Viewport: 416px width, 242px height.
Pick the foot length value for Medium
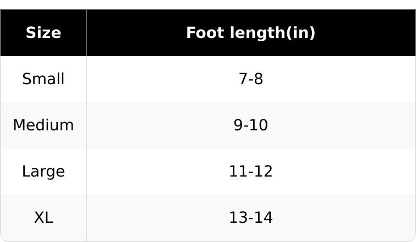click(250, 125)
